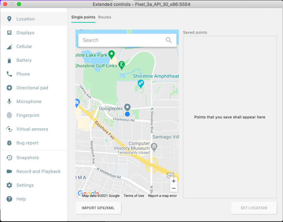
Task: Click the Saved points heading
Action: 195,33
